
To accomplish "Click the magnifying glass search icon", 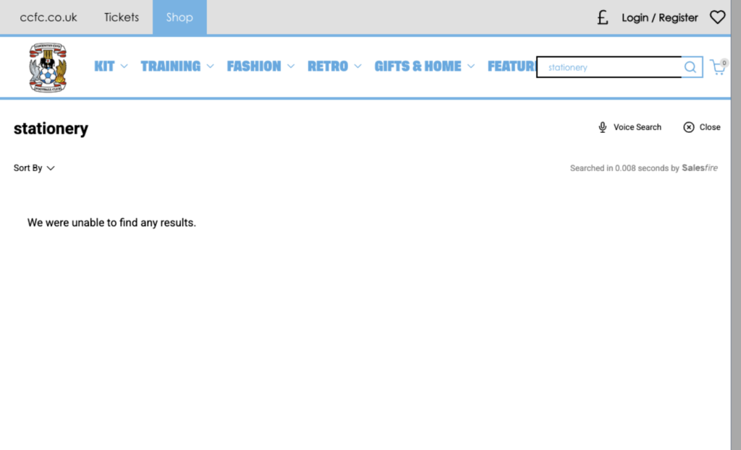I will coord(691,67).
